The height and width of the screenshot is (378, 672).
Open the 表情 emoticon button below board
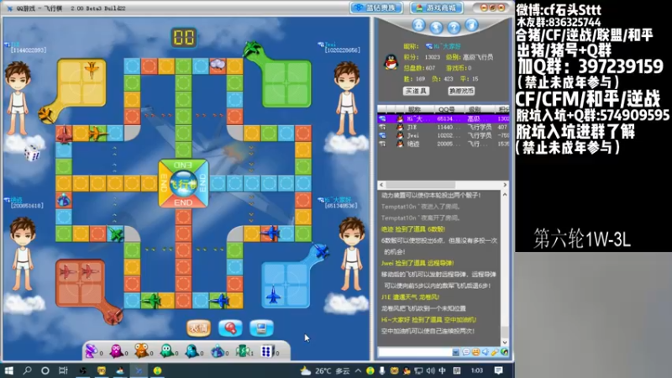[199, 328]
